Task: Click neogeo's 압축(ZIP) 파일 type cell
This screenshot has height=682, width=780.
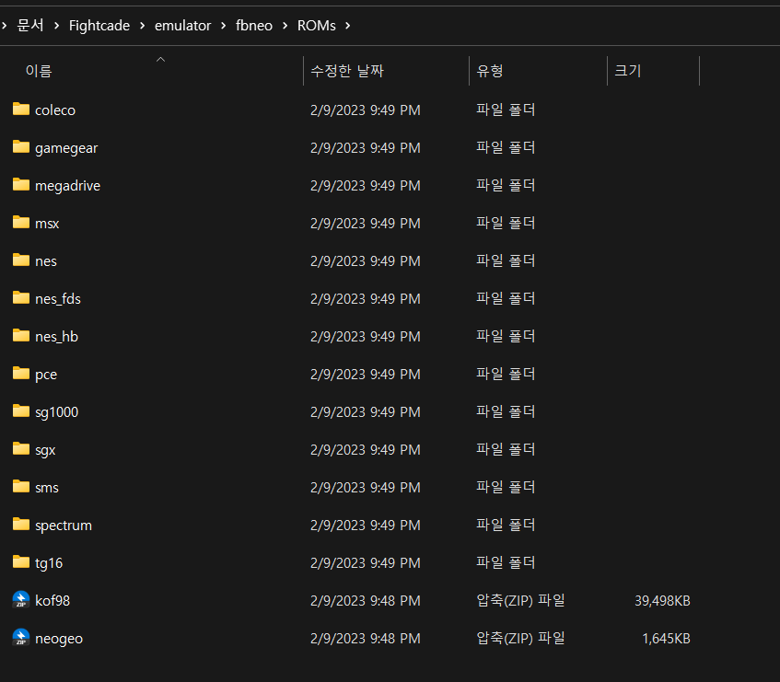Action: (520, 638)
